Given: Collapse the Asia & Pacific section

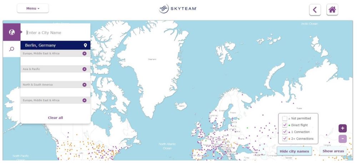Looking at the screenshot, I should [x=85, y=69].
